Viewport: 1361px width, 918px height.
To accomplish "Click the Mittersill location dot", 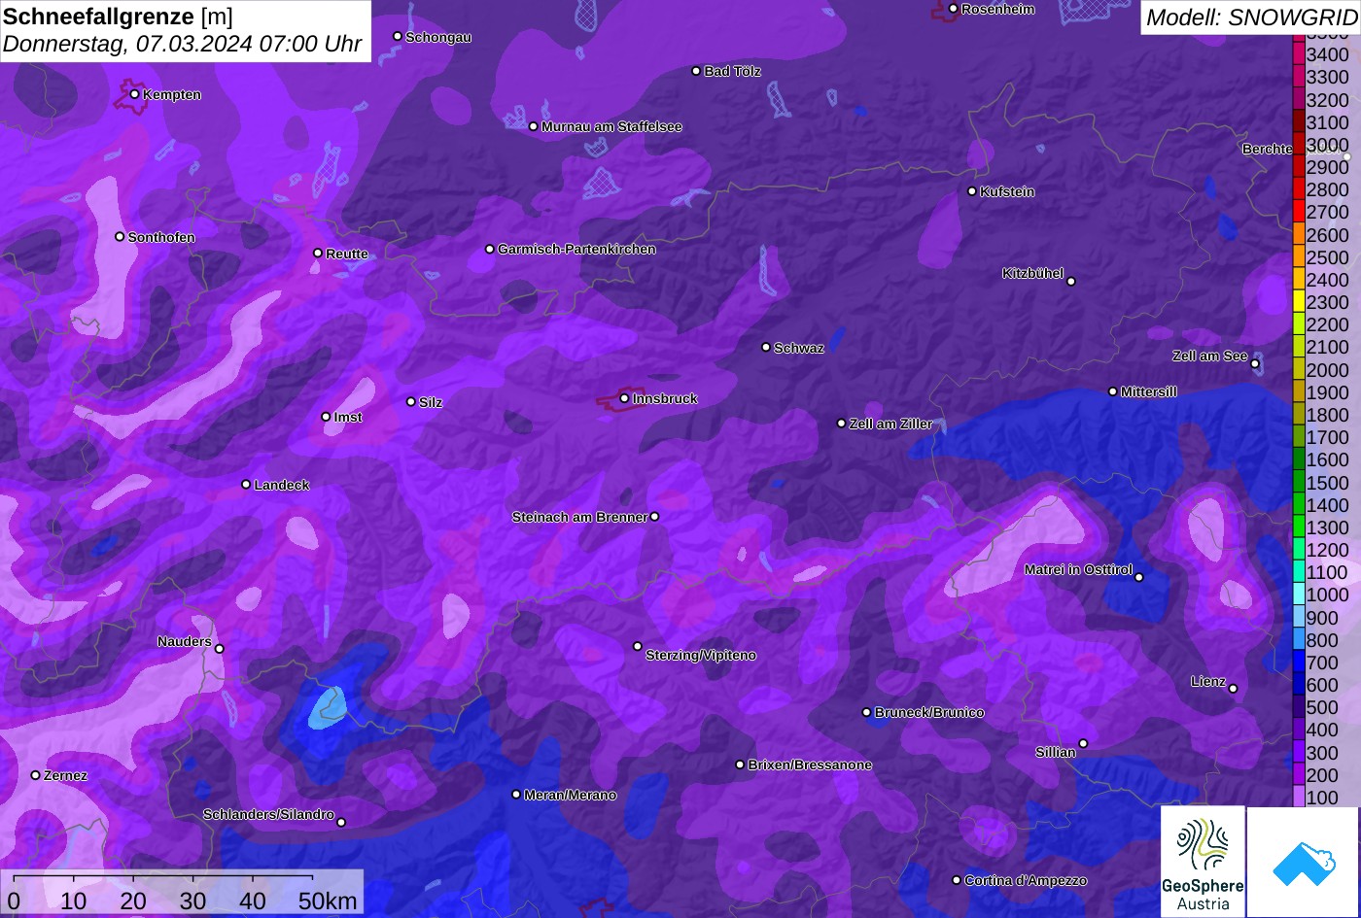I will [x=1113, y=391].
